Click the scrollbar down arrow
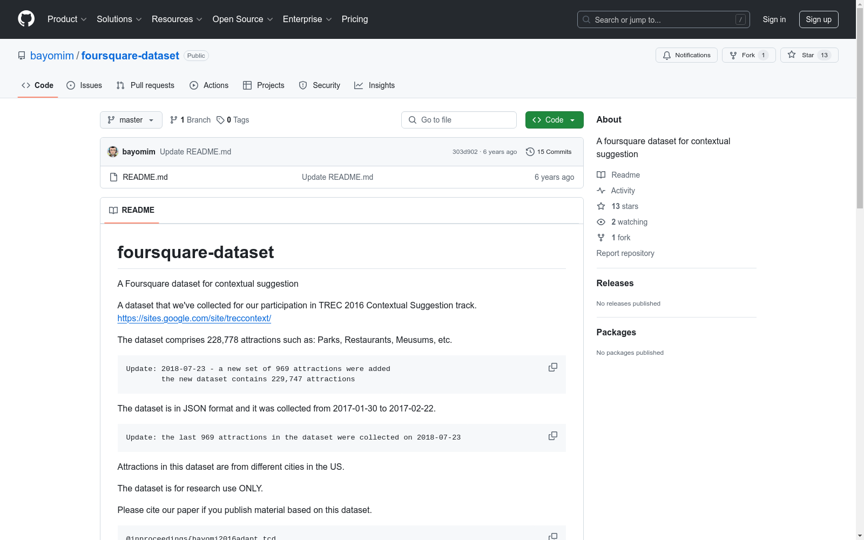 [x=860, y=536]
